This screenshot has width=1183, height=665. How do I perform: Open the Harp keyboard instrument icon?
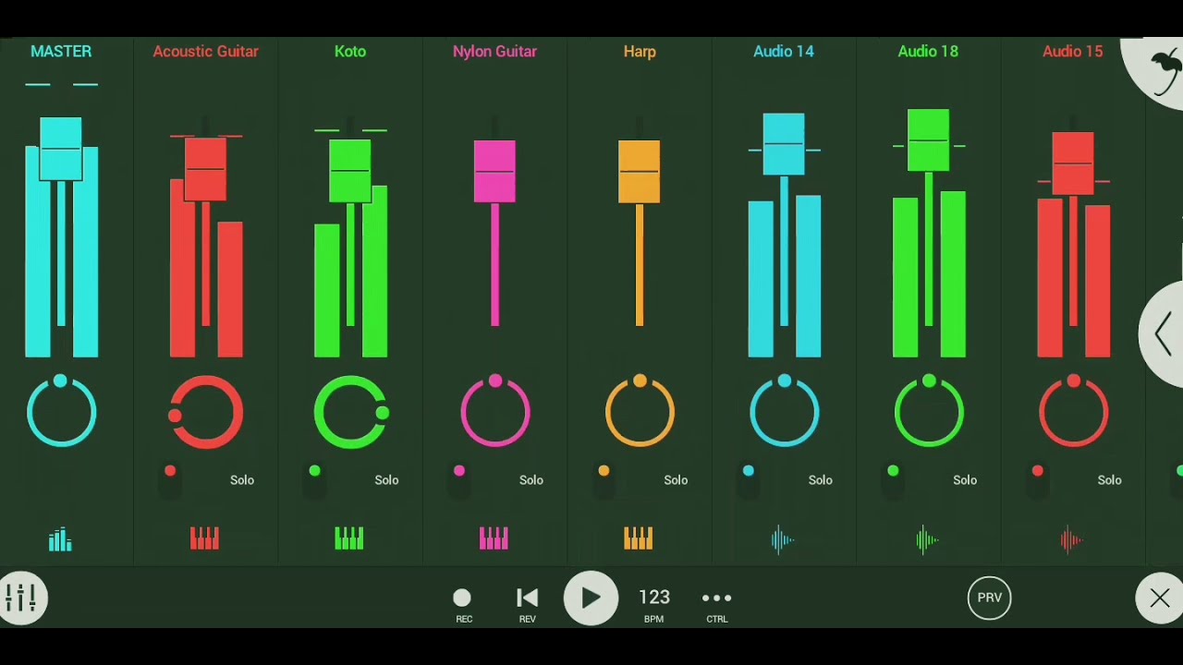(639, 538)
